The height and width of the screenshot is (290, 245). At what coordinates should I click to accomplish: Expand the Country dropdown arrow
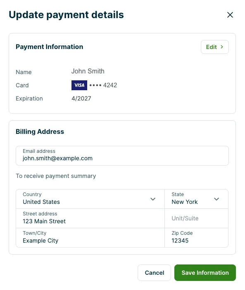click(x=153, y=199)
